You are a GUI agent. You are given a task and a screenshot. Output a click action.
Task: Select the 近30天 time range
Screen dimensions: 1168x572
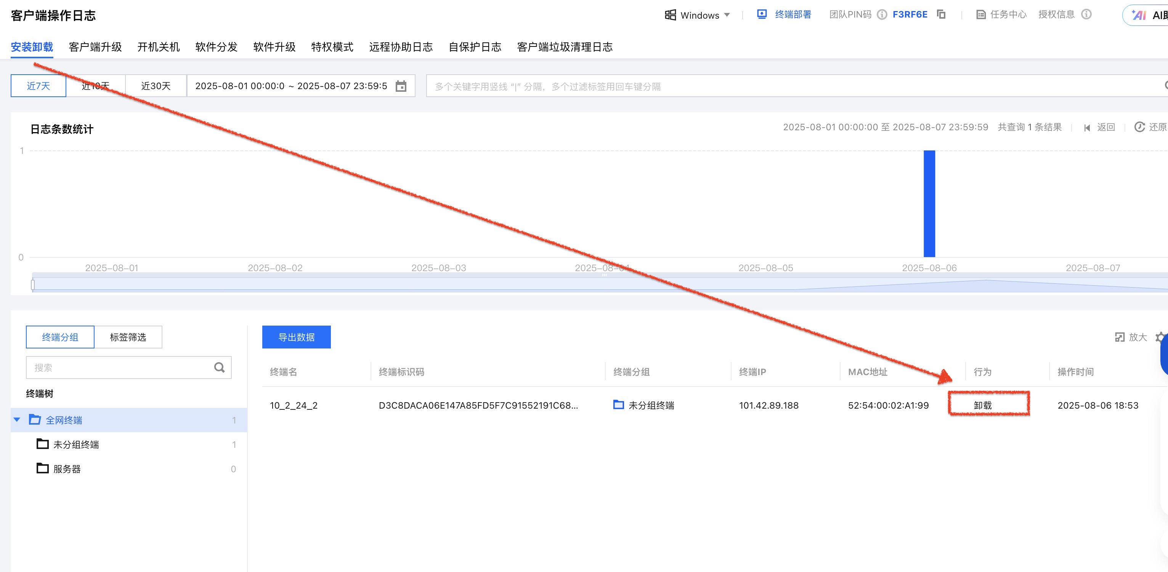(x=156, y=86)
